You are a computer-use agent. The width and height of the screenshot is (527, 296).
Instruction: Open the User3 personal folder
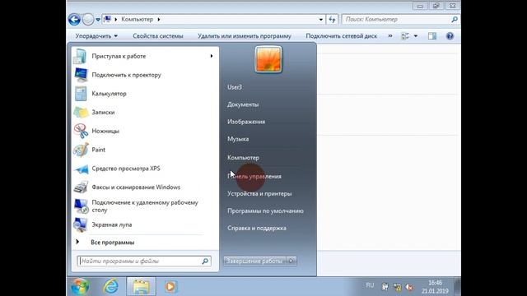point(235,87)
